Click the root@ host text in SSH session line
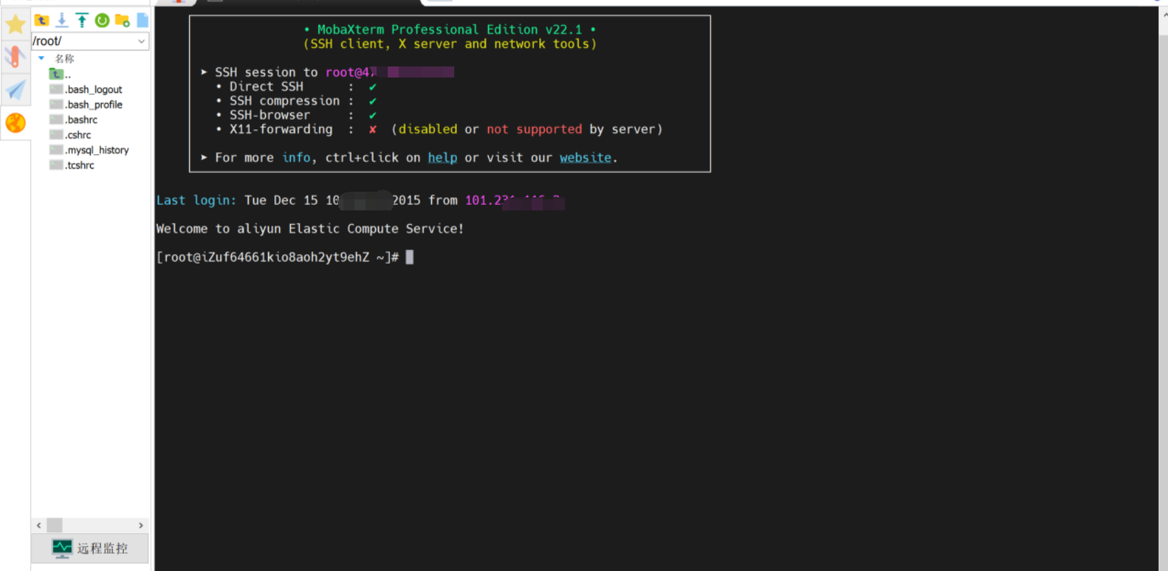 pos(390,72)
